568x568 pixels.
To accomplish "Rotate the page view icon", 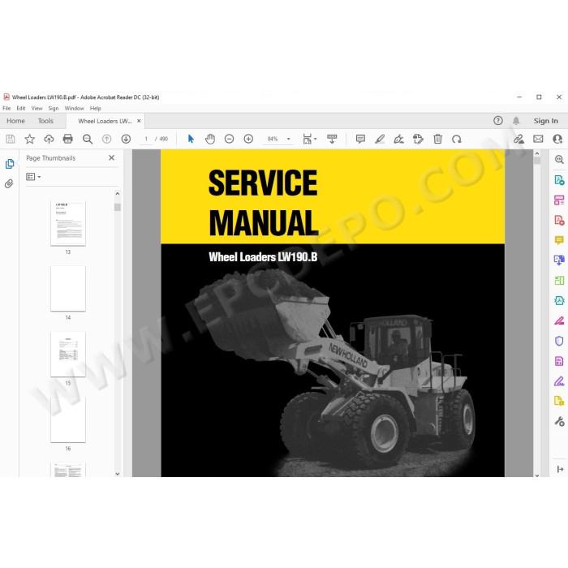I will point(456,139).
